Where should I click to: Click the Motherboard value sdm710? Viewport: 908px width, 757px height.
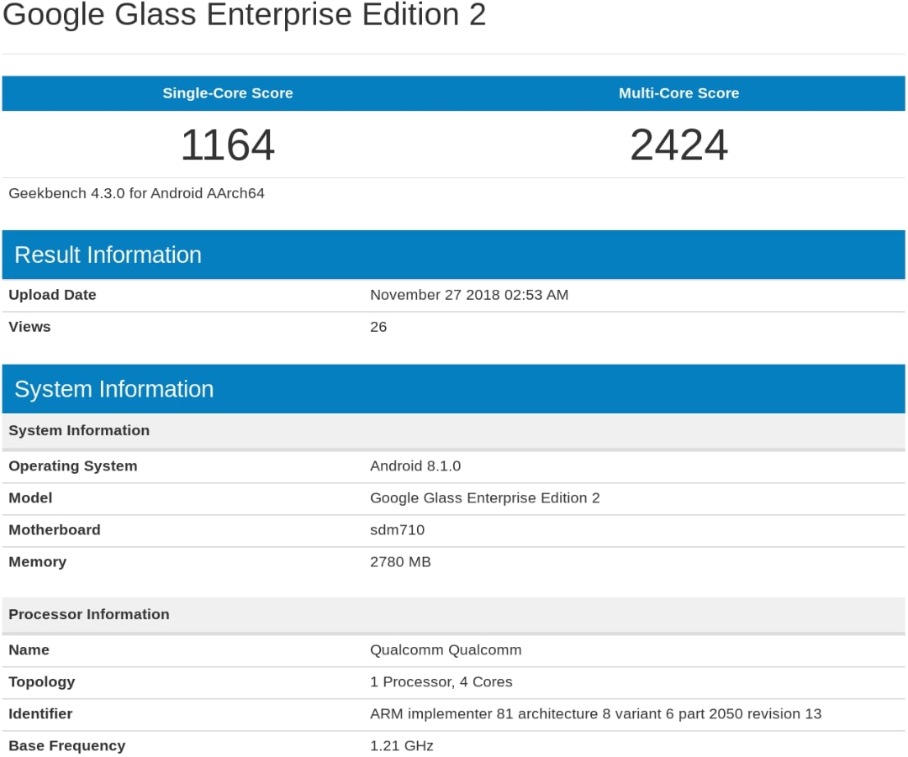click(x=397, y=530)
